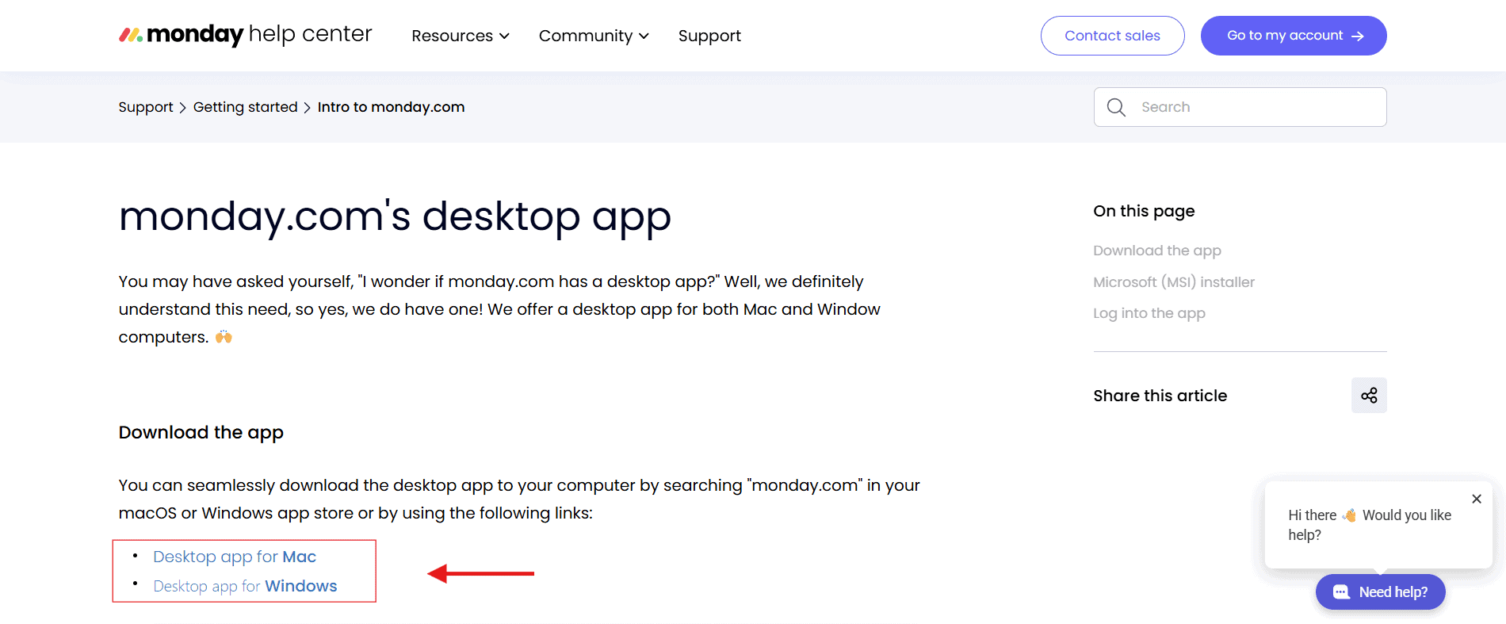Expand the Community dropdown menu
Screen dimensions: 1506x624
pyautogui.click(x=594, y=36)
